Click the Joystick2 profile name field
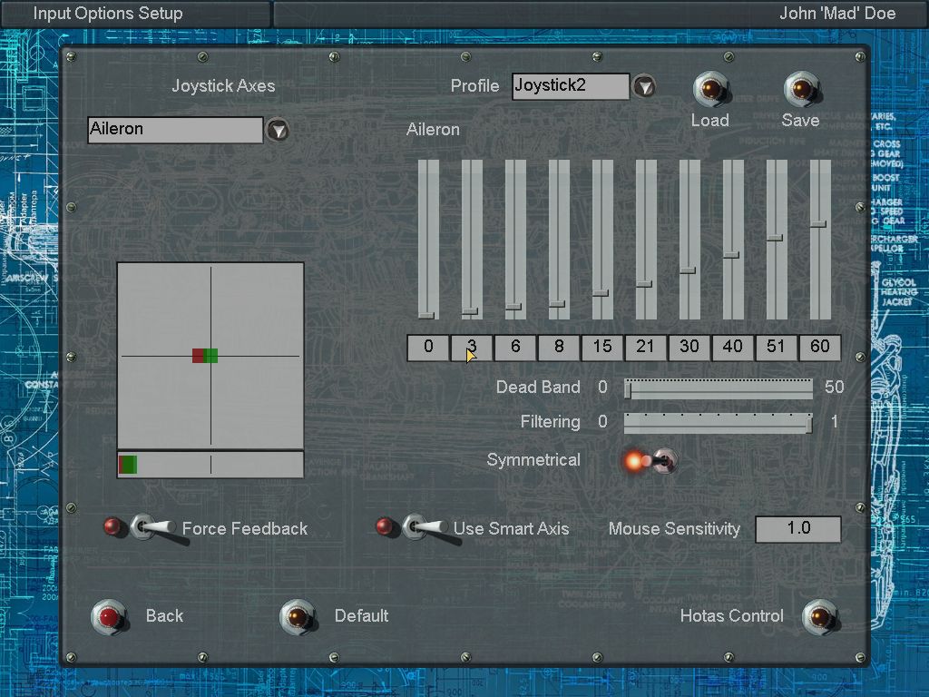The image size is (929, 697). coord(571,86)
